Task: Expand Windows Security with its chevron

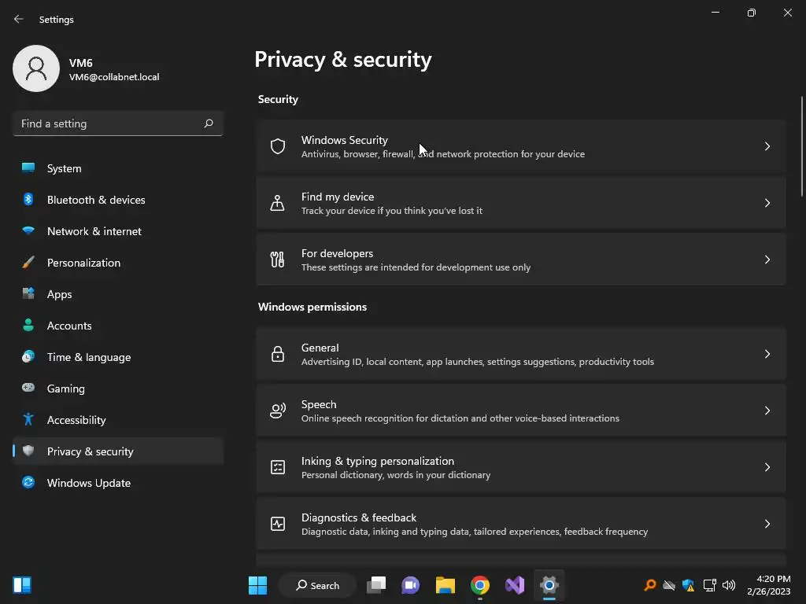Action: (x=767, y=146)
